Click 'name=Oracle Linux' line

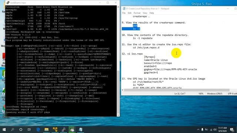[x=156, y=60]
